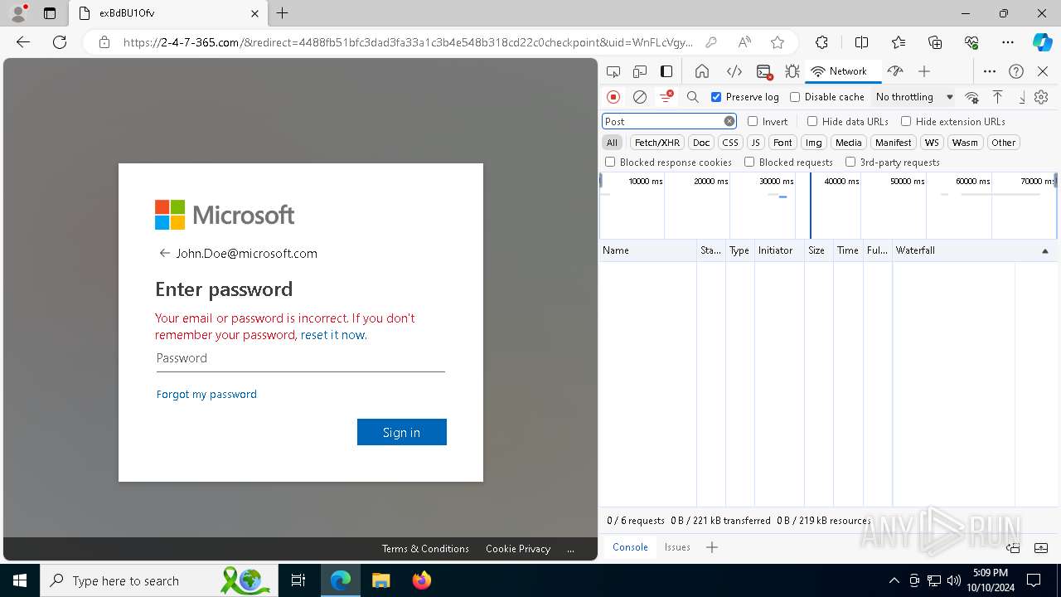Open the Elements panel icon
The height and width of the screenshot is (597, 1061).
734,71
